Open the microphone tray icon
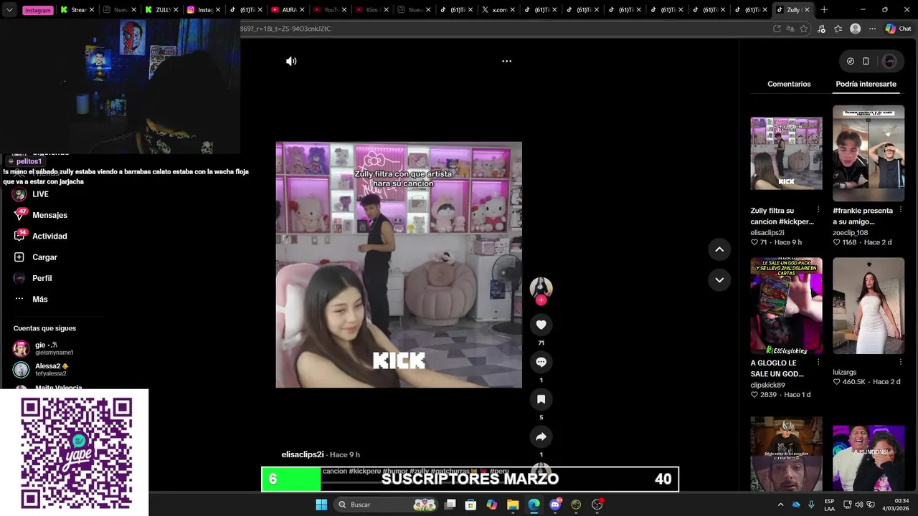The image size is (918, 516). tap(811, 505)
